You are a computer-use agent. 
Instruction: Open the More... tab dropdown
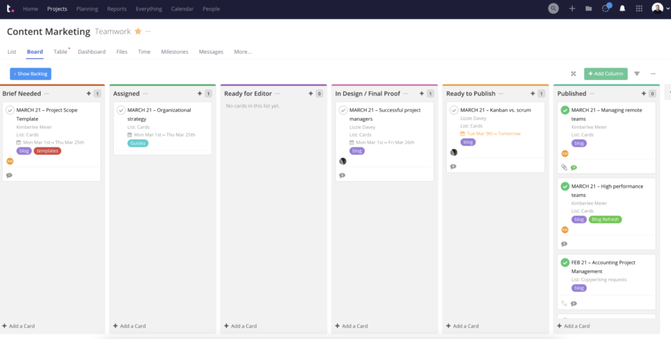[x=242, y=52]
